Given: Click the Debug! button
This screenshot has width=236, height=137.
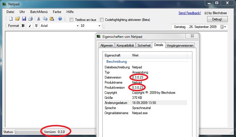Looking at the screenshot, I should [x=217, y=19].
